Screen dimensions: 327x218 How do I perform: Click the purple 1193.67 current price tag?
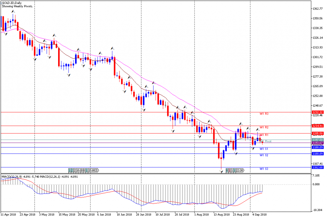click(x=317, y=143)
